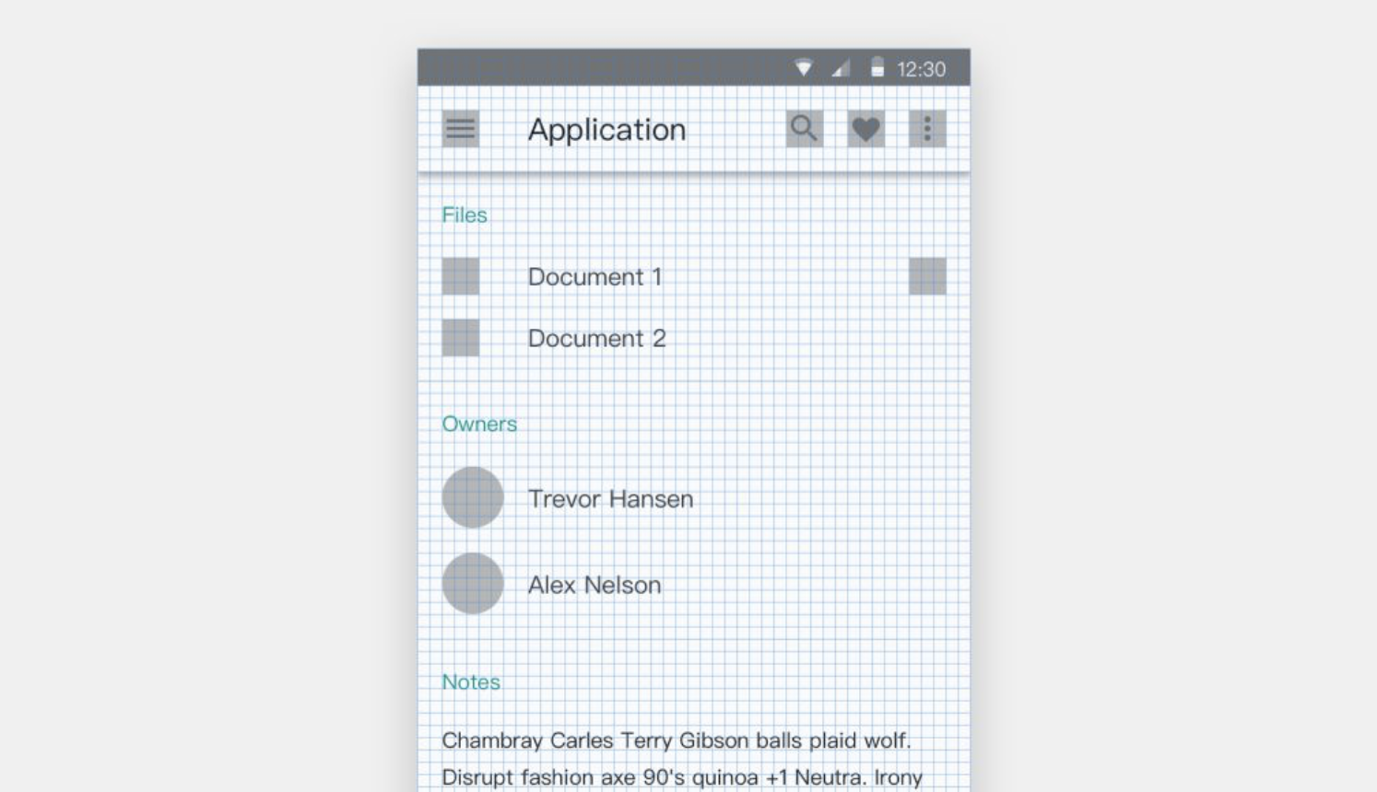Viewport: 1377px width, 792px height.
Task: Click the Owners section header
Action: (x=479, y=424)
